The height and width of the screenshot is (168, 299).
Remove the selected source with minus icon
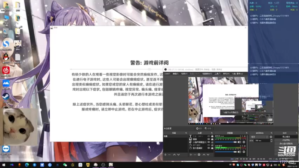tap(195, 155)
